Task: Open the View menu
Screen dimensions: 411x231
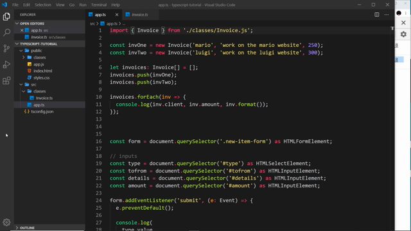Action: pyautogui.click(x=60, y=4)
